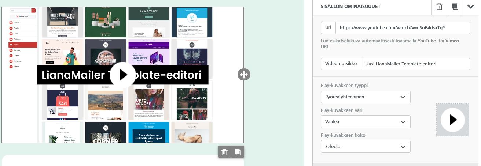Click the play button on the video thumbnail
Screen dimensions: 481x166
coord(123,75)
